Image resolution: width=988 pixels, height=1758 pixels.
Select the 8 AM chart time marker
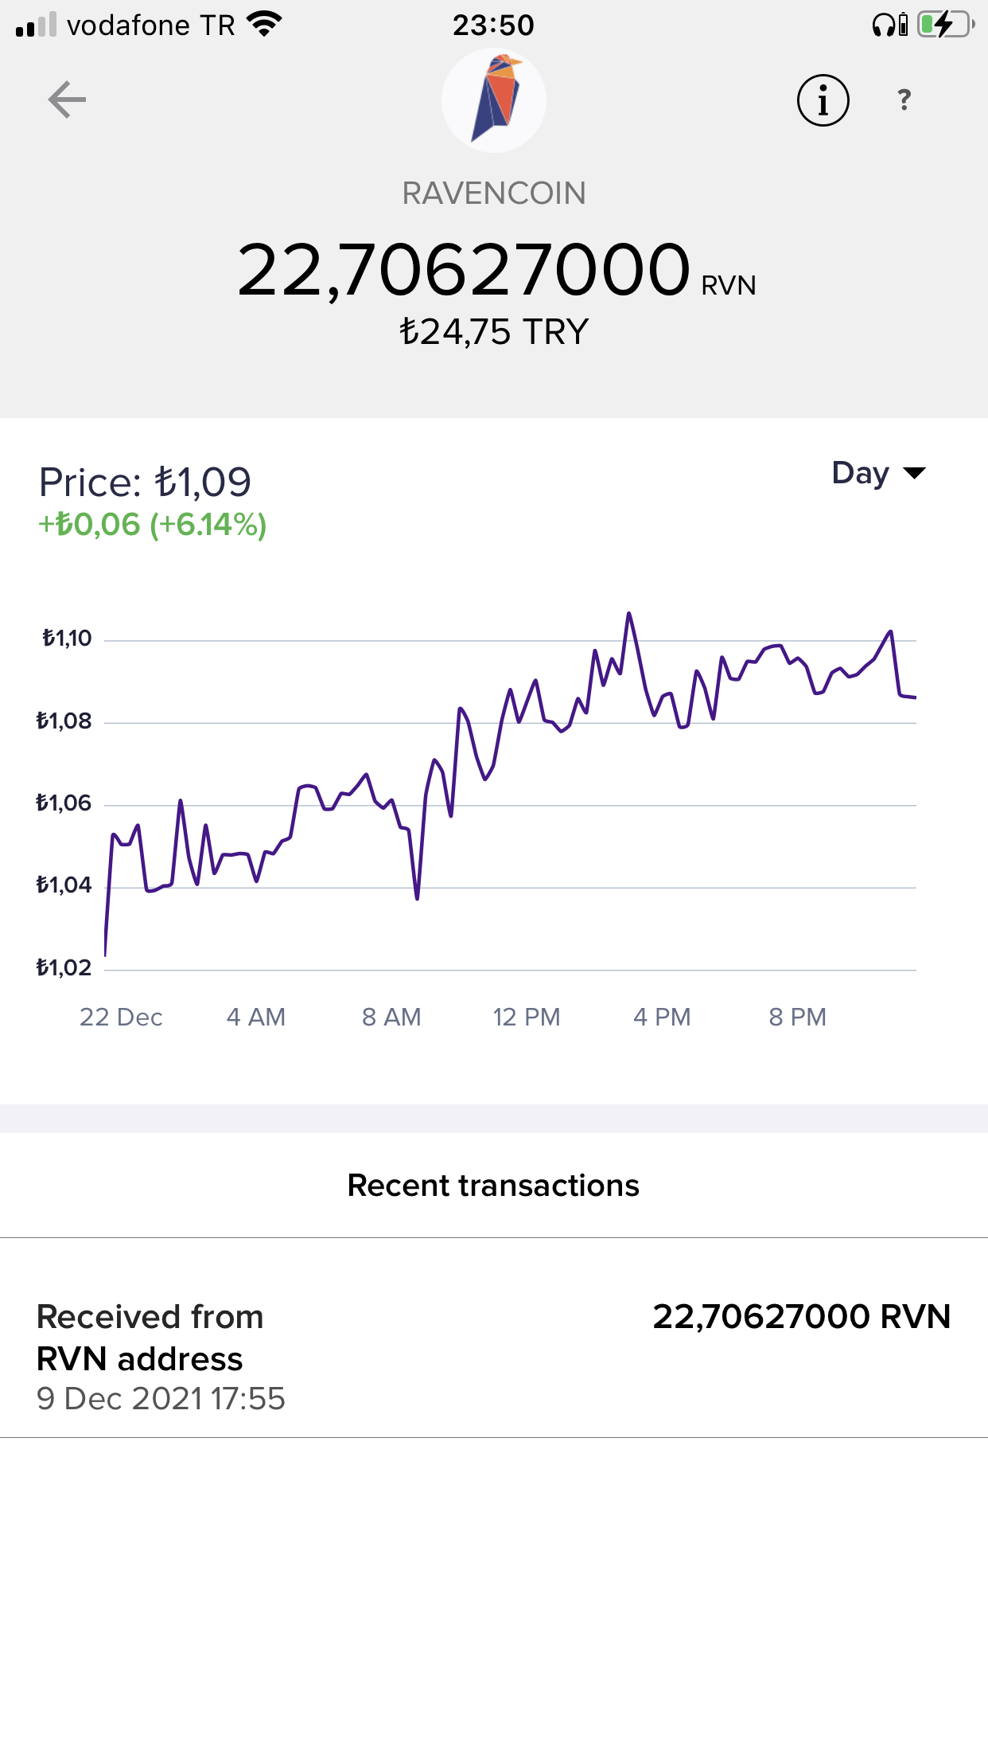pyautogui.click(x=391, y=1017)
